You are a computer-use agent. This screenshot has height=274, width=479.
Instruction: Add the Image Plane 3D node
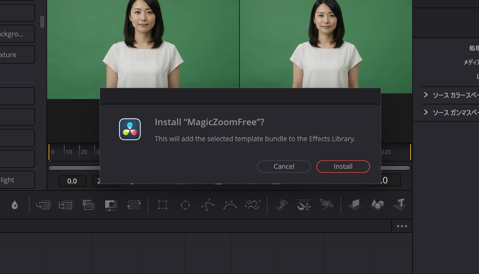point(355,205)
